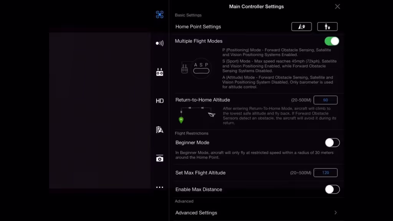
Task: Edit the Set Max Flight Altitude field
Action: pyautogui.click(x=325, y=173)
